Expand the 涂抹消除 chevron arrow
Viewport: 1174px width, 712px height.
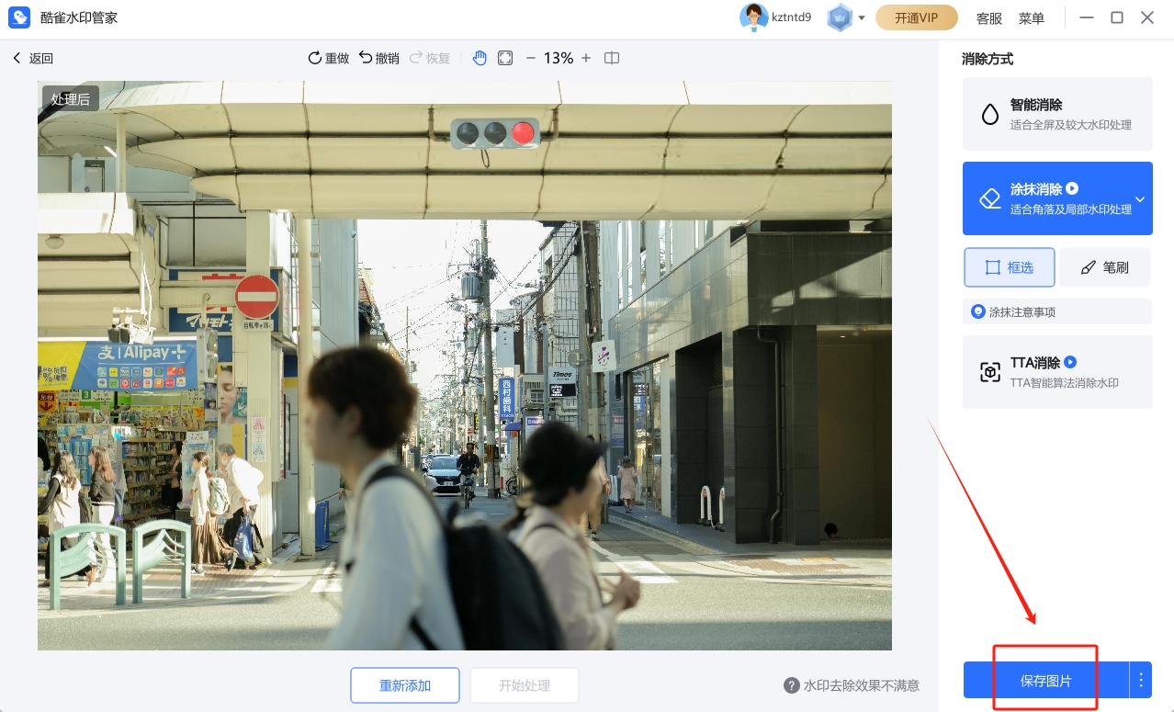coord(1140,198)
